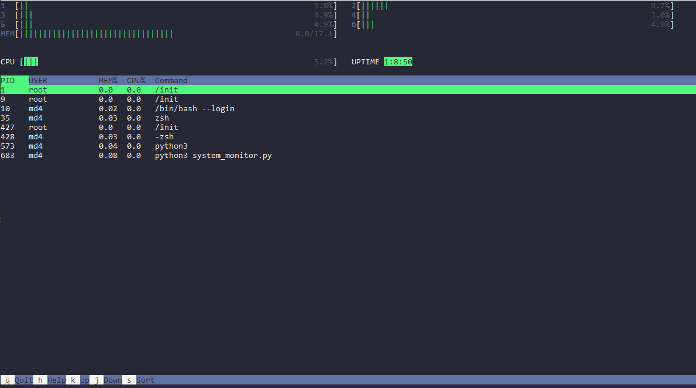Click the q key hint in footer
696x388 pixels.
tap(8, 380)
